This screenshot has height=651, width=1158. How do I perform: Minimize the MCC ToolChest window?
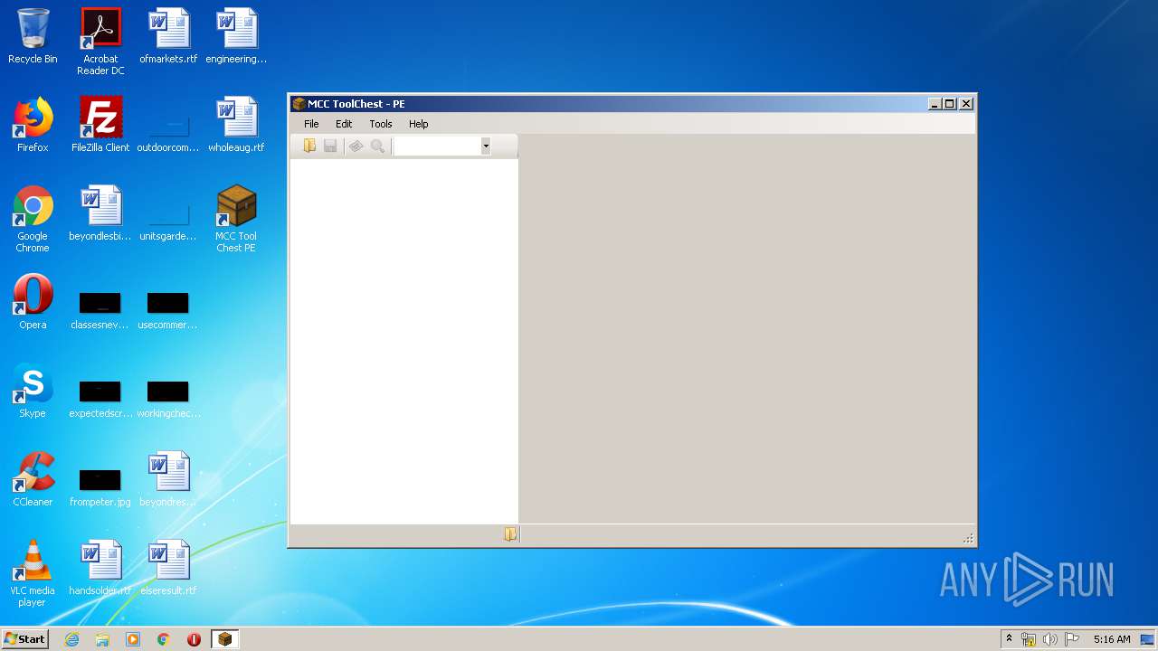point(935,104)
